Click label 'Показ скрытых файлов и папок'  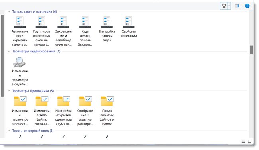[x=107, y=117]
